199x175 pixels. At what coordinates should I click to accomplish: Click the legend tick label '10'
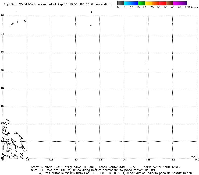[x=132, y=7]
